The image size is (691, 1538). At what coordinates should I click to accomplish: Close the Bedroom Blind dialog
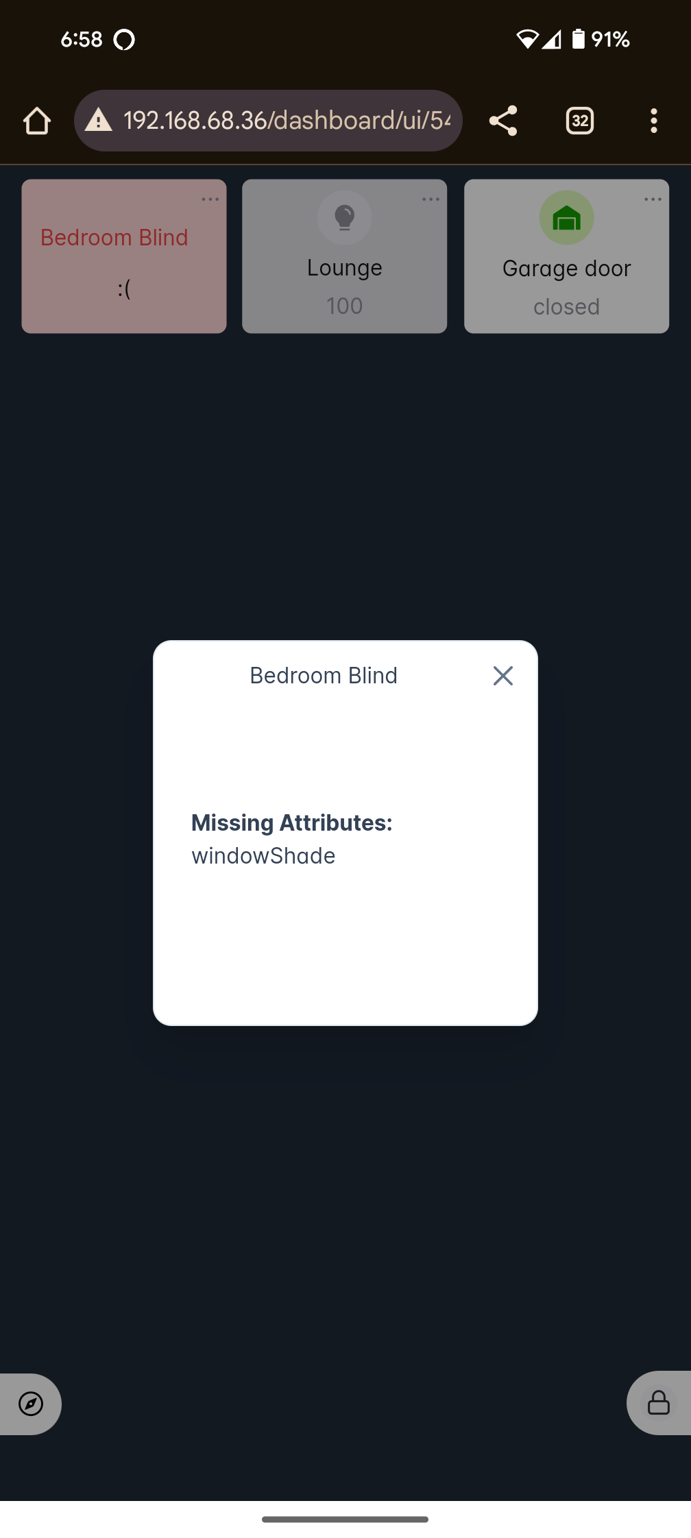(503, 676)
